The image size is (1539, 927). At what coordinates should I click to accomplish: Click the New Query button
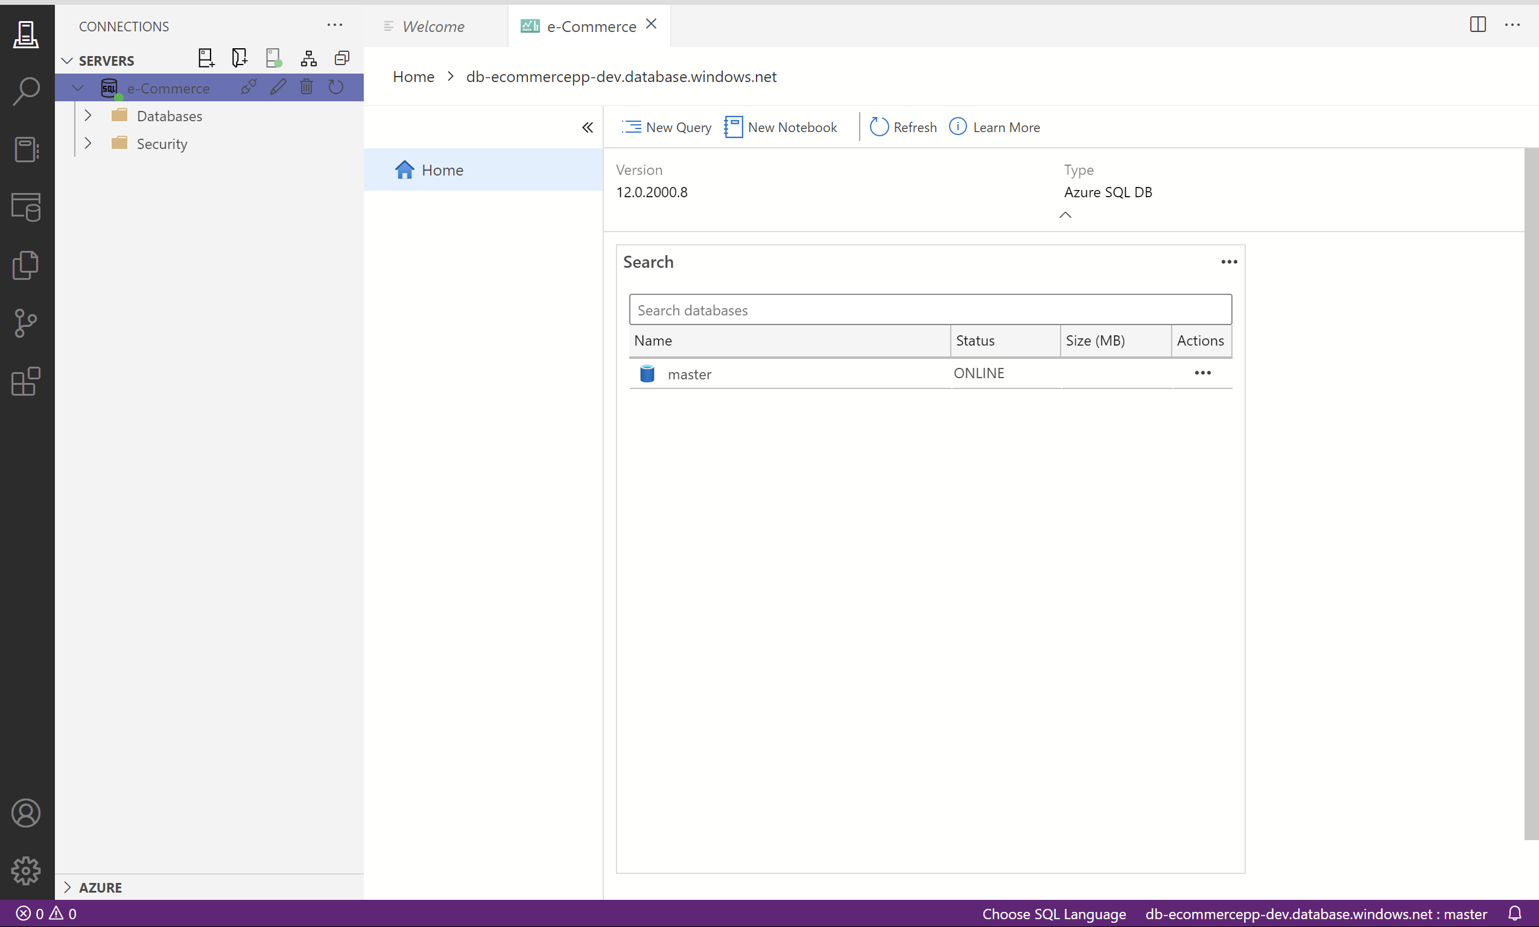[x=667, y=127]
